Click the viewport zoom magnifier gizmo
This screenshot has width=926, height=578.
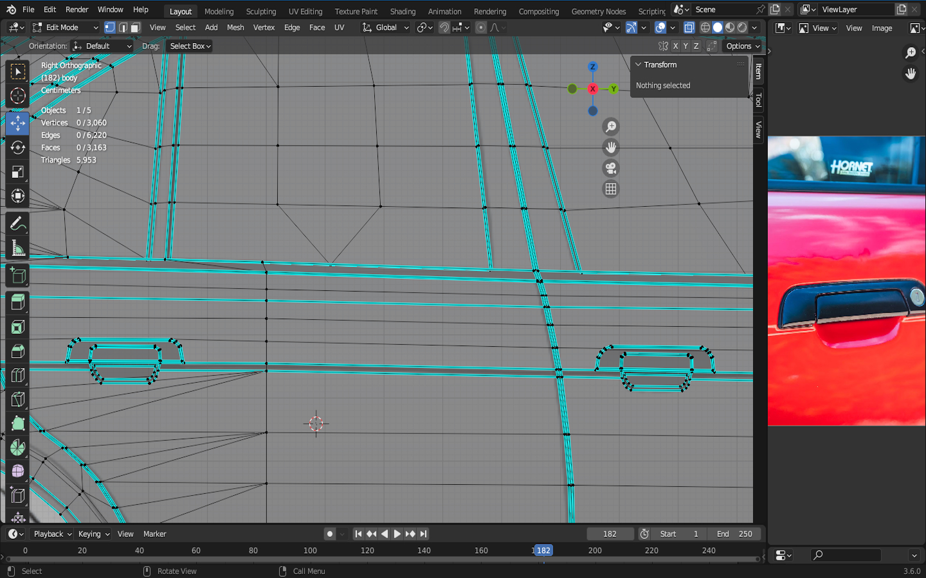click(x=611, y=127)
